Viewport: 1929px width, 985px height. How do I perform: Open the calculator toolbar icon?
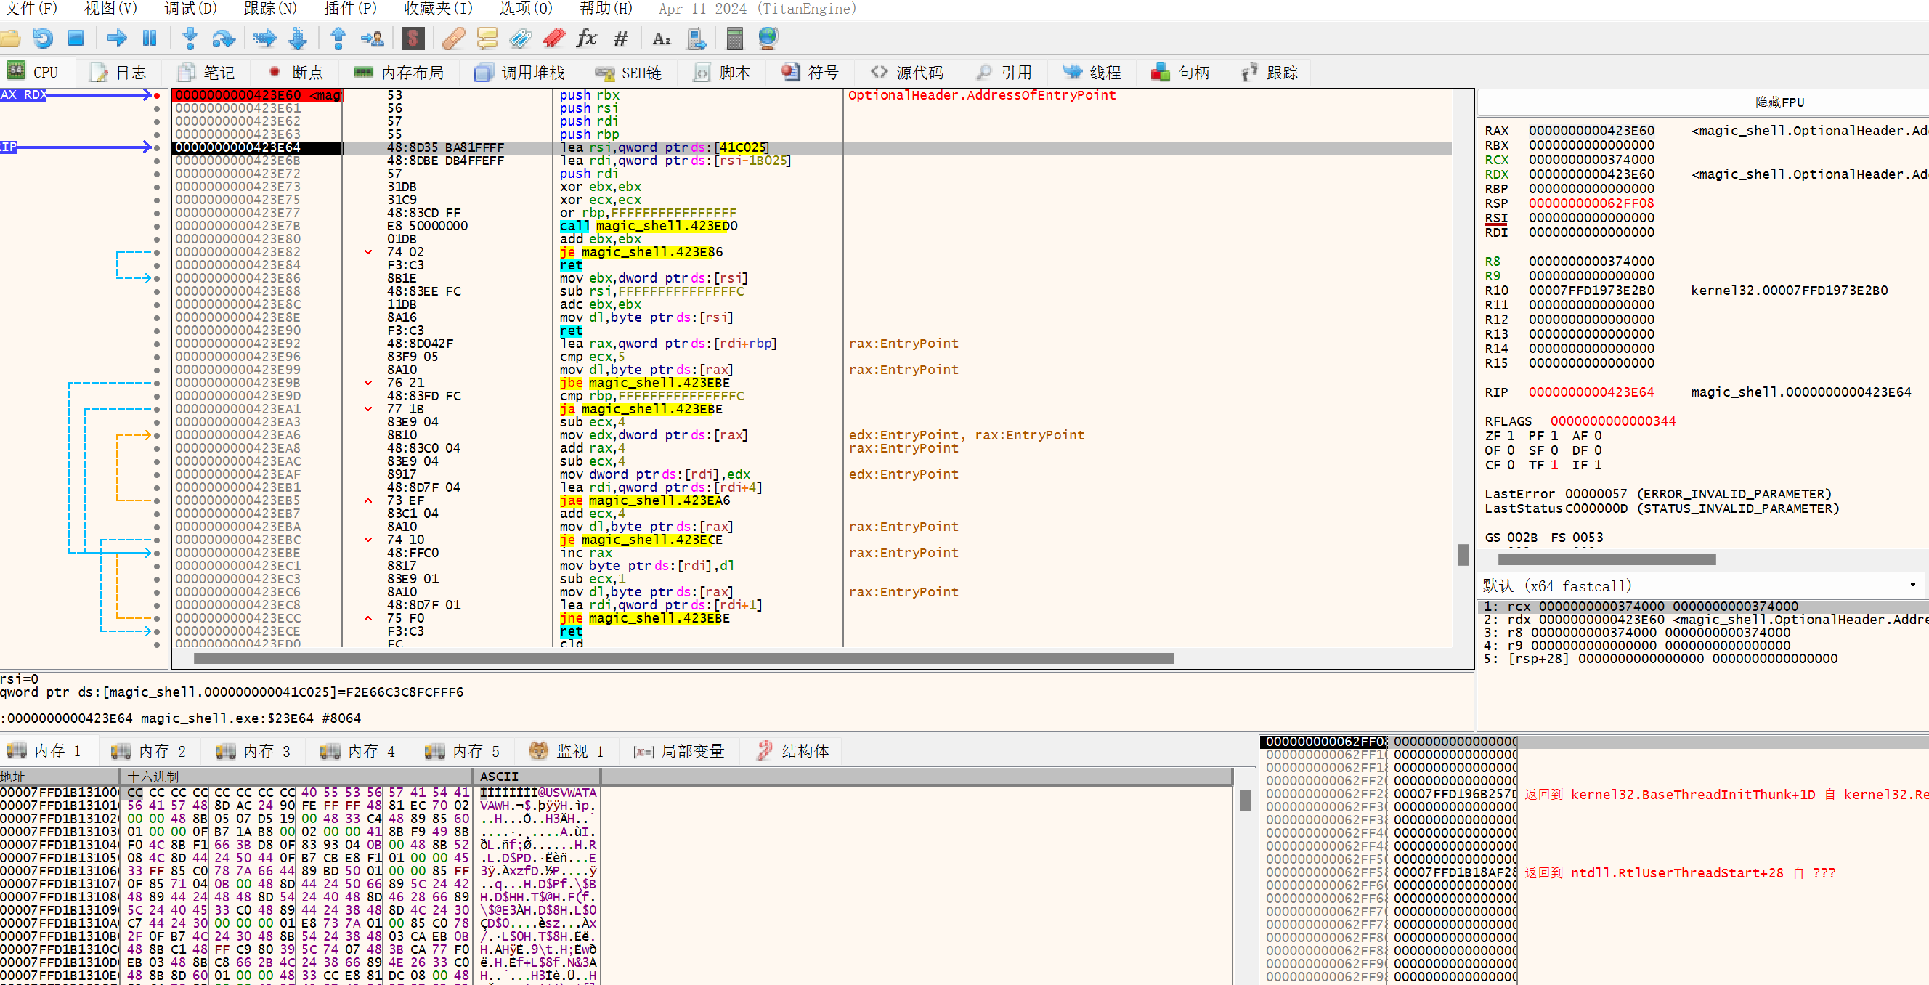[x=734, y=38]
